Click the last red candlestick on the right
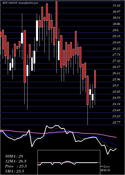Image resolution: width=125 pixels, height=175 pixels. coord(95,79)
